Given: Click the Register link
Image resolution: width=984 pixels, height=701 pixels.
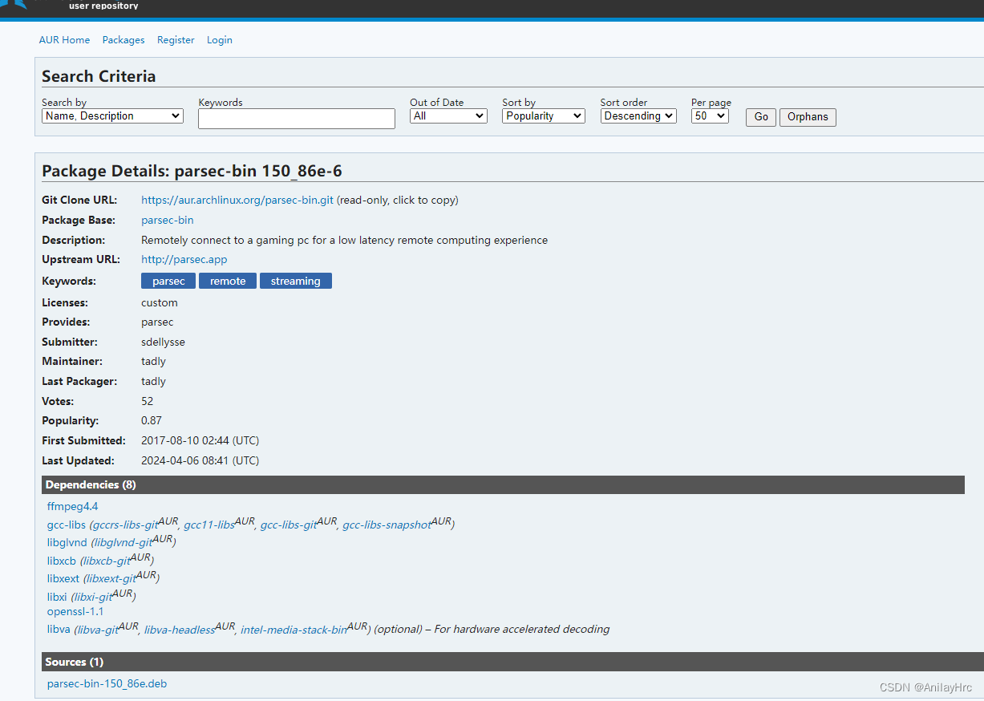Looking at the screenshot, I should pos(176,39).
